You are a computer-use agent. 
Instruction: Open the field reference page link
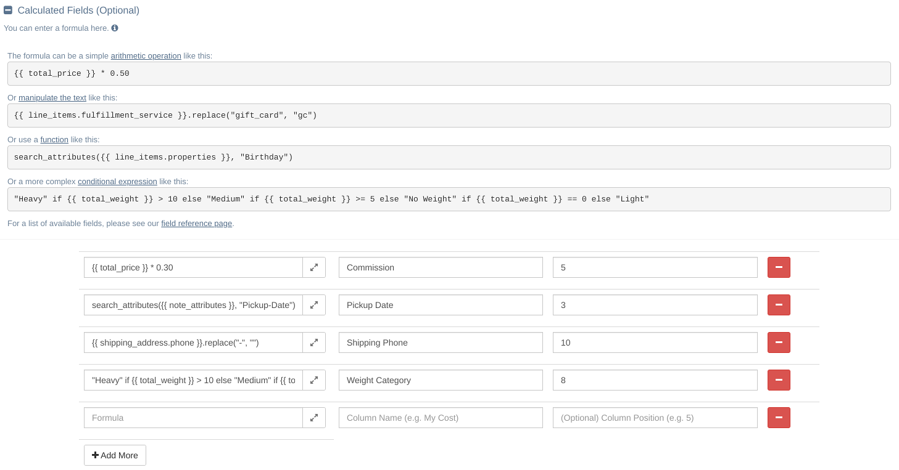point(196,224)
